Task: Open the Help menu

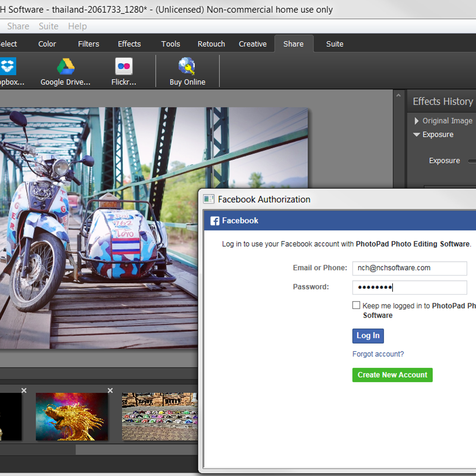Action: coord(77,26)
